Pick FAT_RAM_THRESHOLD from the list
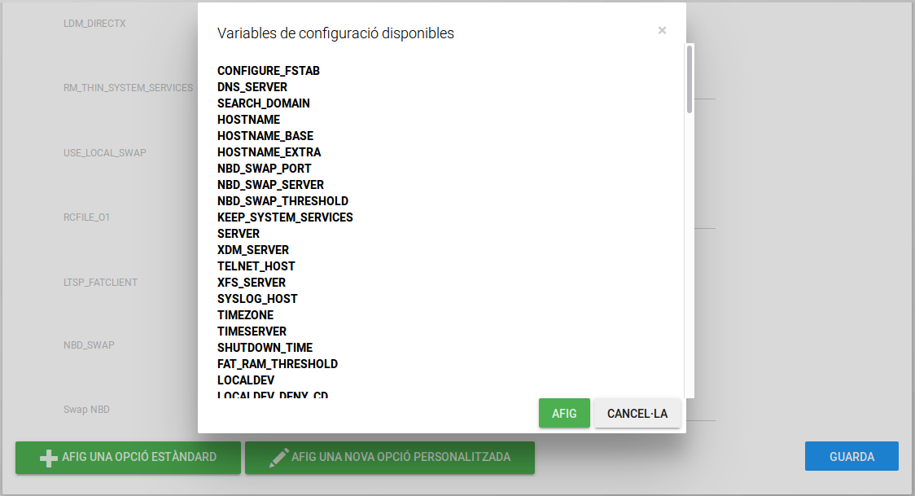The width and height of the screenshot is (915, 496). click(x=277, y=364)
